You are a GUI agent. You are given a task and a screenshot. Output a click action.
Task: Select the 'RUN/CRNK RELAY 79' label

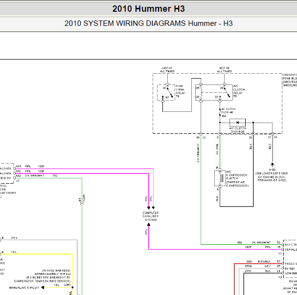point(181,91)
